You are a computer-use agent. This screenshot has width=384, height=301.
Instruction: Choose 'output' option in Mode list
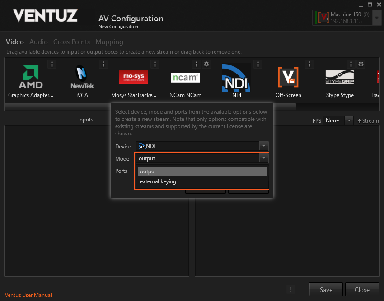[148, 171]
